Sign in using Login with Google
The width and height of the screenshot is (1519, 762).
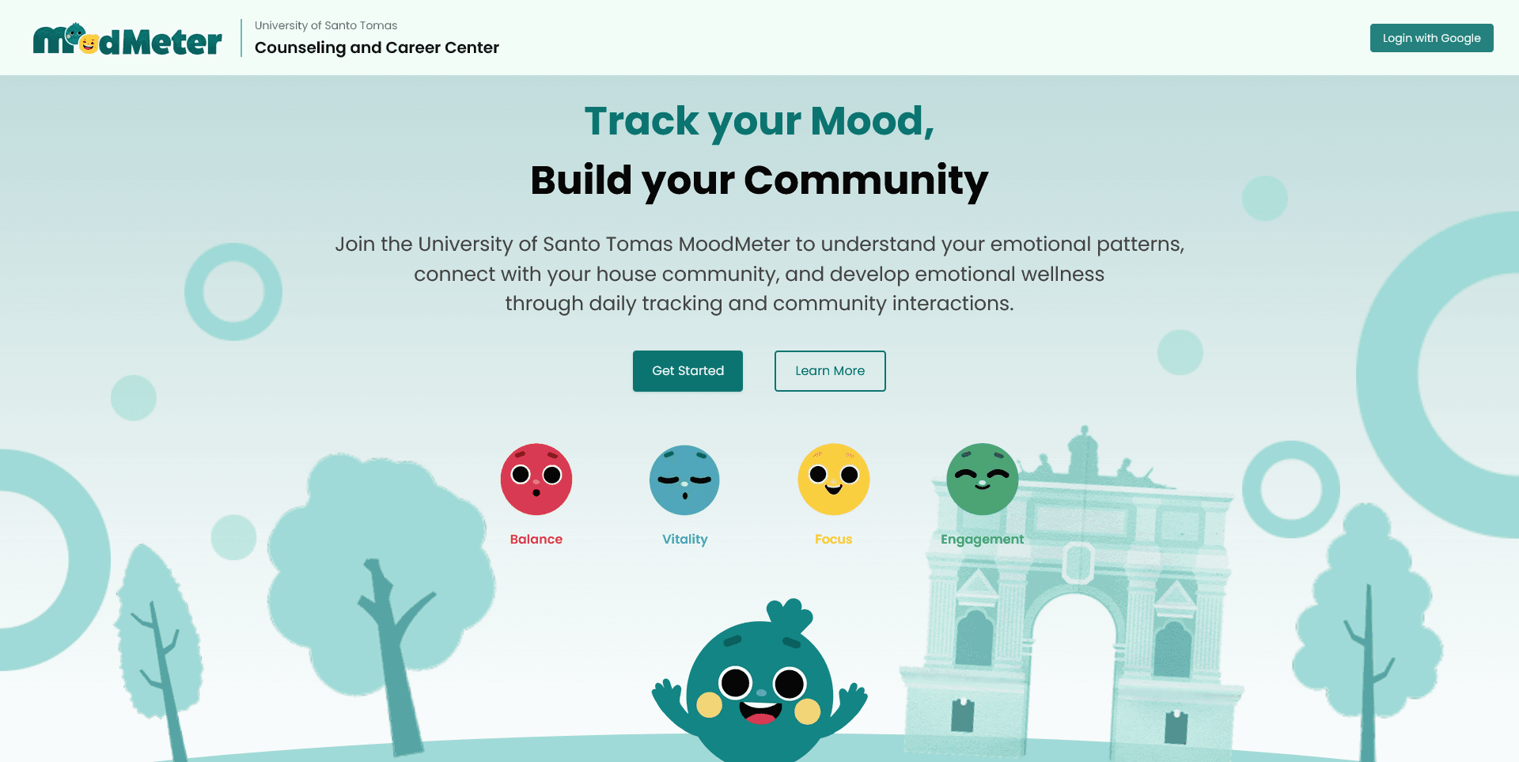(x=1430, y=38)
